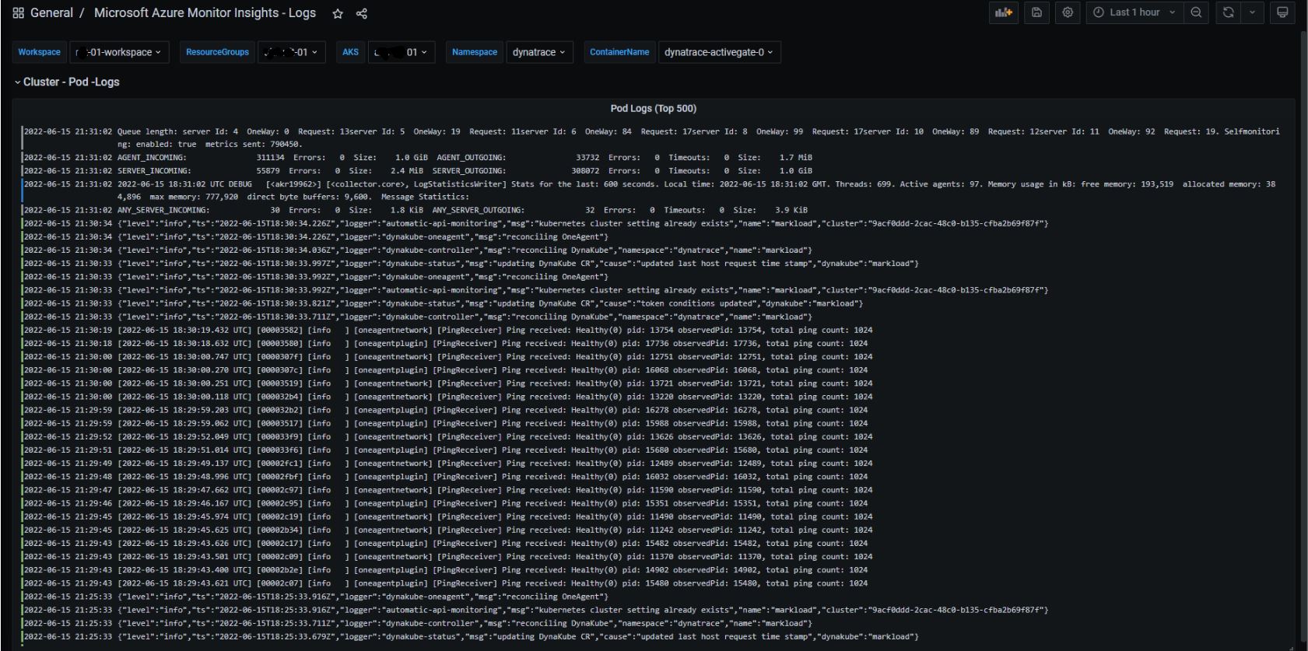Select the Queue length log line
The image size is (1308, 651).
click(652, 138)
